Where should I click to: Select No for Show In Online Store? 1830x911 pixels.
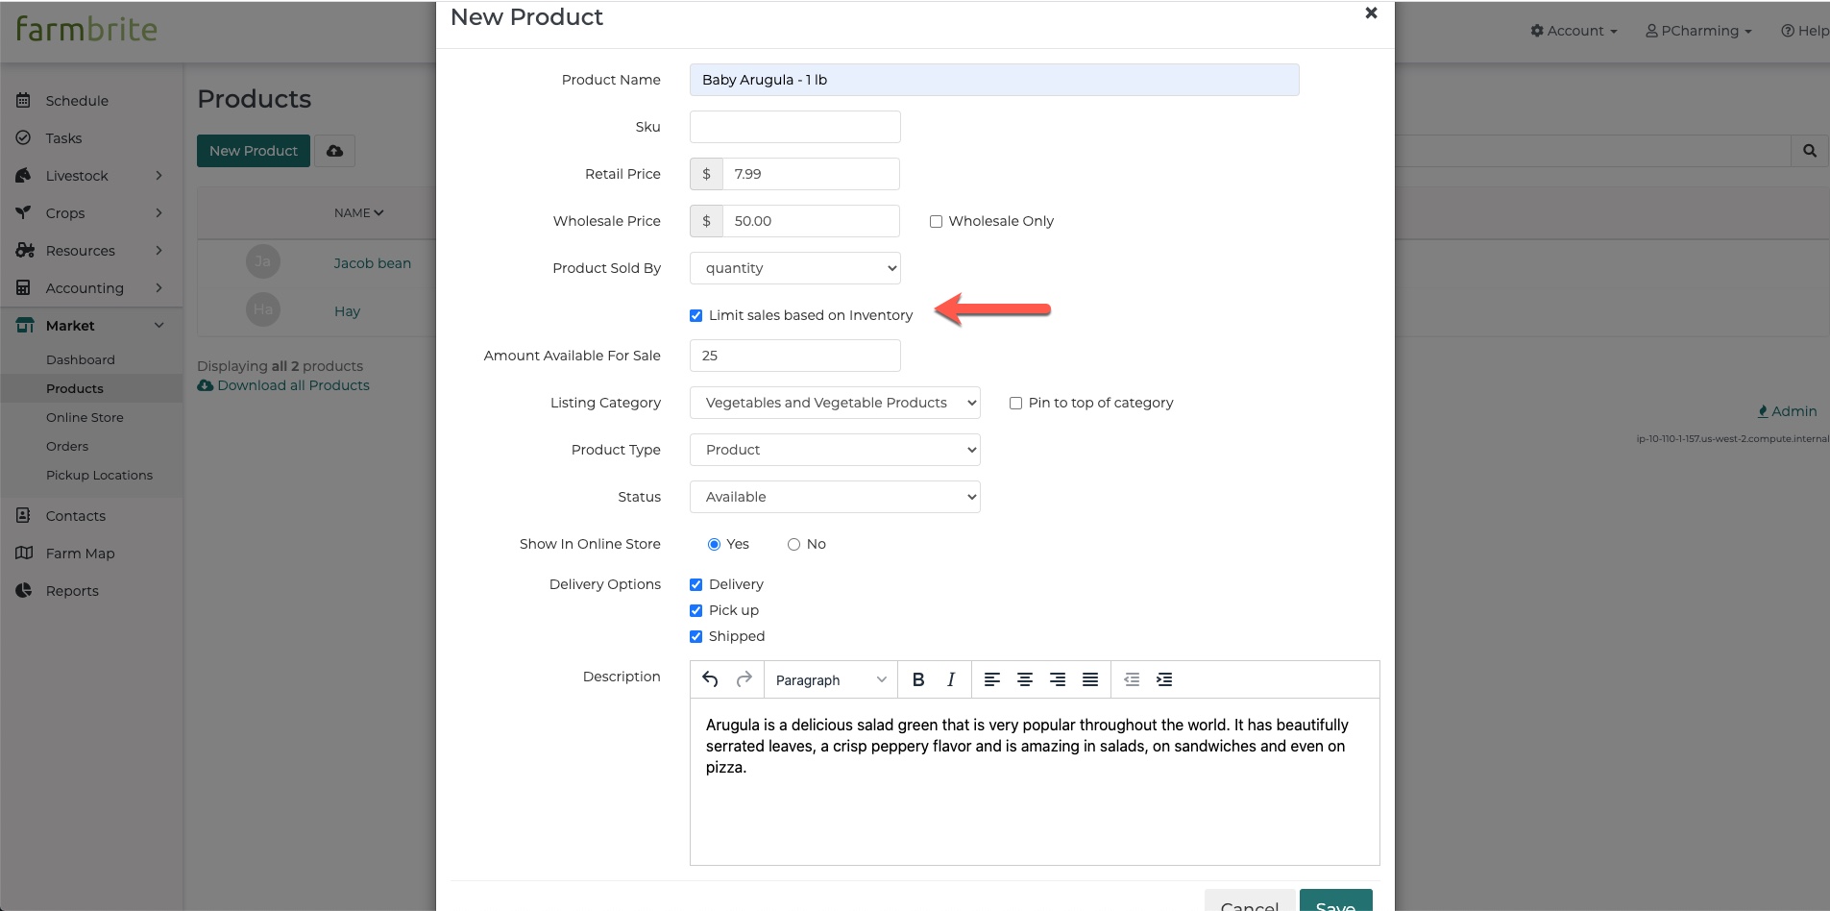pos(793,544)
